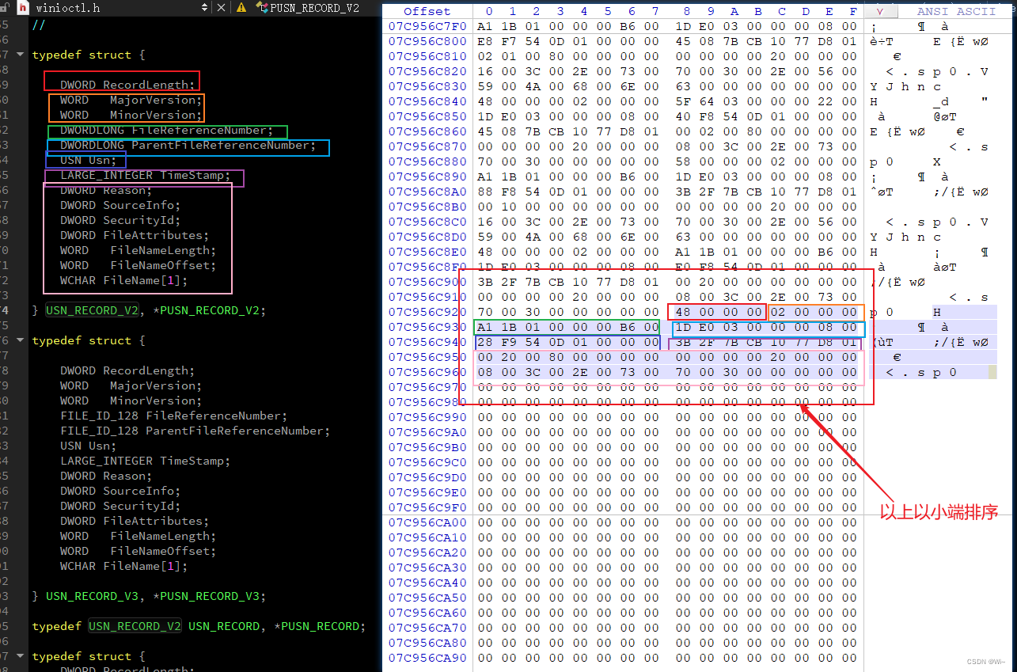This screenshot has width=1017, height=672.
Task: Collapse the second typedef struct fold arrow
Action: click(20, 340)
